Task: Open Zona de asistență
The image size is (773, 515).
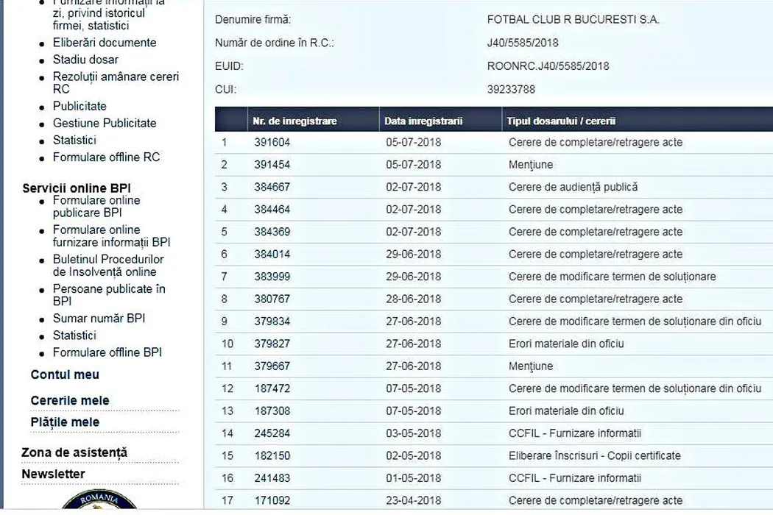Action: click(74, 452)
